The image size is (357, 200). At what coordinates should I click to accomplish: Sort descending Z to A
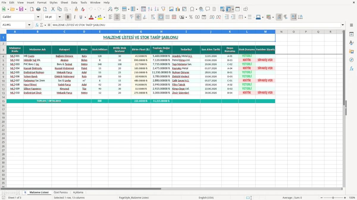[x=157, y=9]
